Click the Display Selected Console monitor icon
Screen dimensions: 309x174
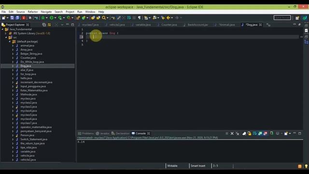278,133
